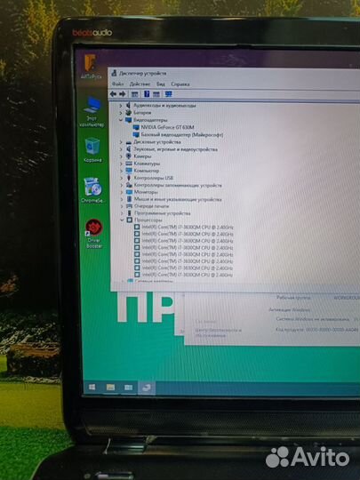Select the NVIDIA GeForce GT 630M device

click(167, 127)
